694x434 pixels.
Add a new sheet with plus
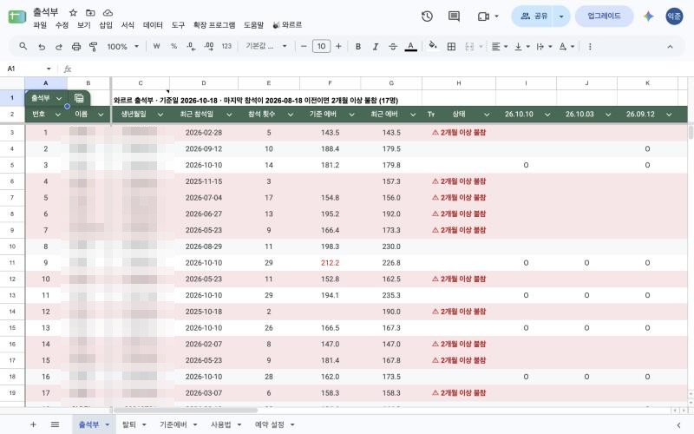click(x=33, y=424)
